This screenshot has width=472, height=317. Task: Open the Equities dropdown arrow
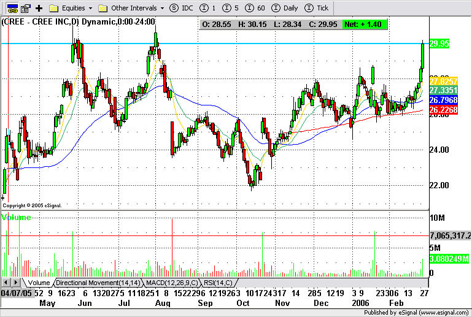pyautogui.click(x=90, y=9)
